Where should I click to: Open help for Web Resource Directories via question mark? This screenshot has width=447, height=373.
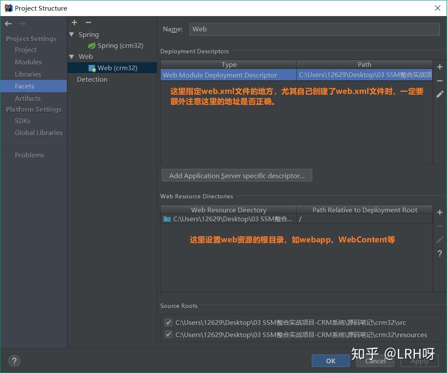coord(440,253)
